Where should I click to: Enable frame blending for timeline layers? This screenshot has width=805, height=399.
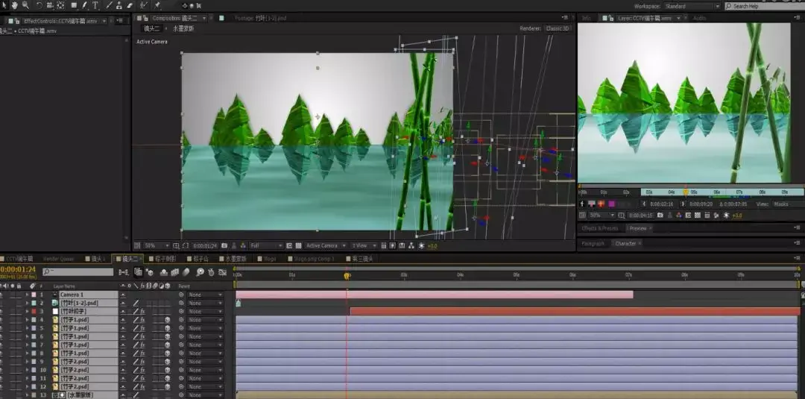174,272
